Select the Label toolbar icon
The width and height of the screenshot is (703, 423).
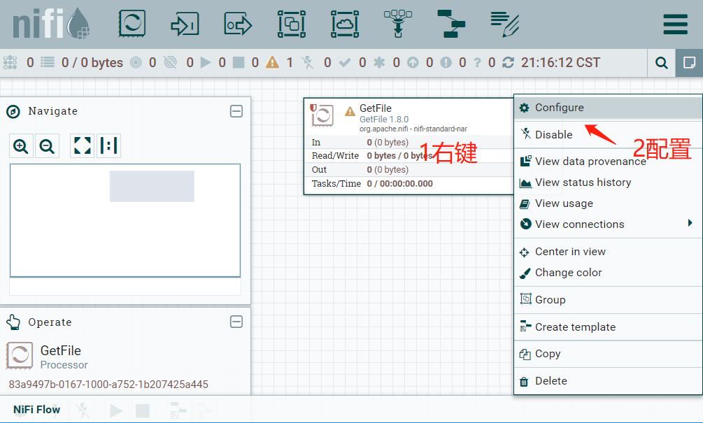(x=505, y=24)
